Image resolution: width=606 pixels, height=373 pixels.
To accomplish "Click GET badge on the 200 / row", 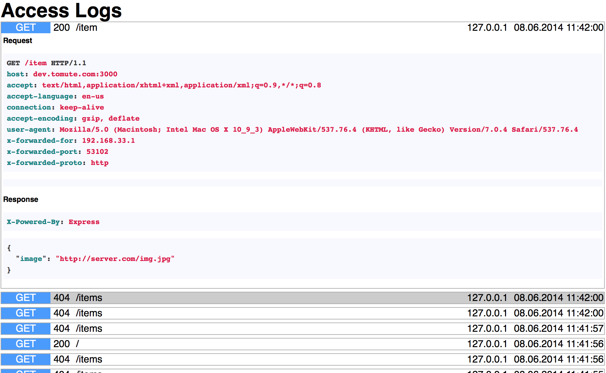I will click(26, 344).
